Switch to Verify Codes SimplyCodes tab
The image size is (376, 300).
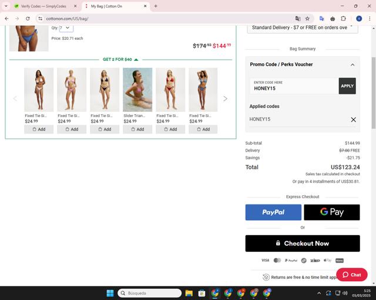point(43,6)
